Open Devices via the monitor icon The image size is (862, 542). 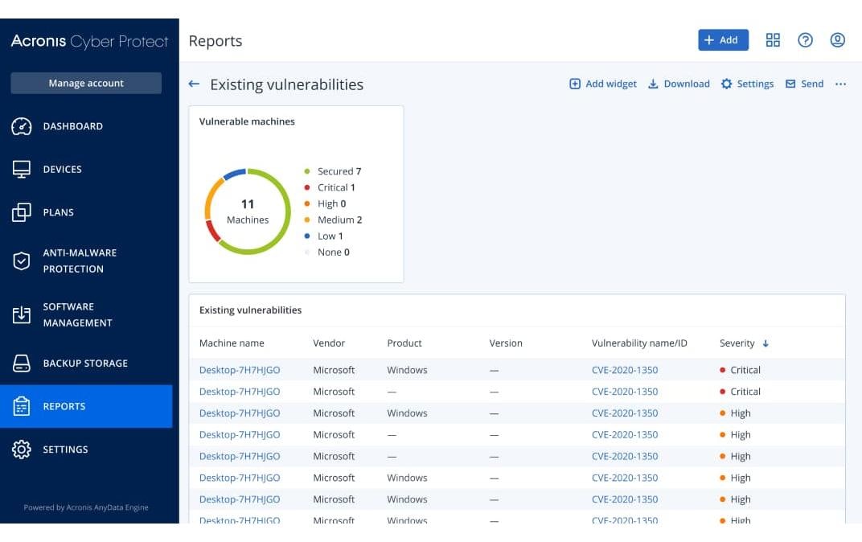click(x=22, y=170)
